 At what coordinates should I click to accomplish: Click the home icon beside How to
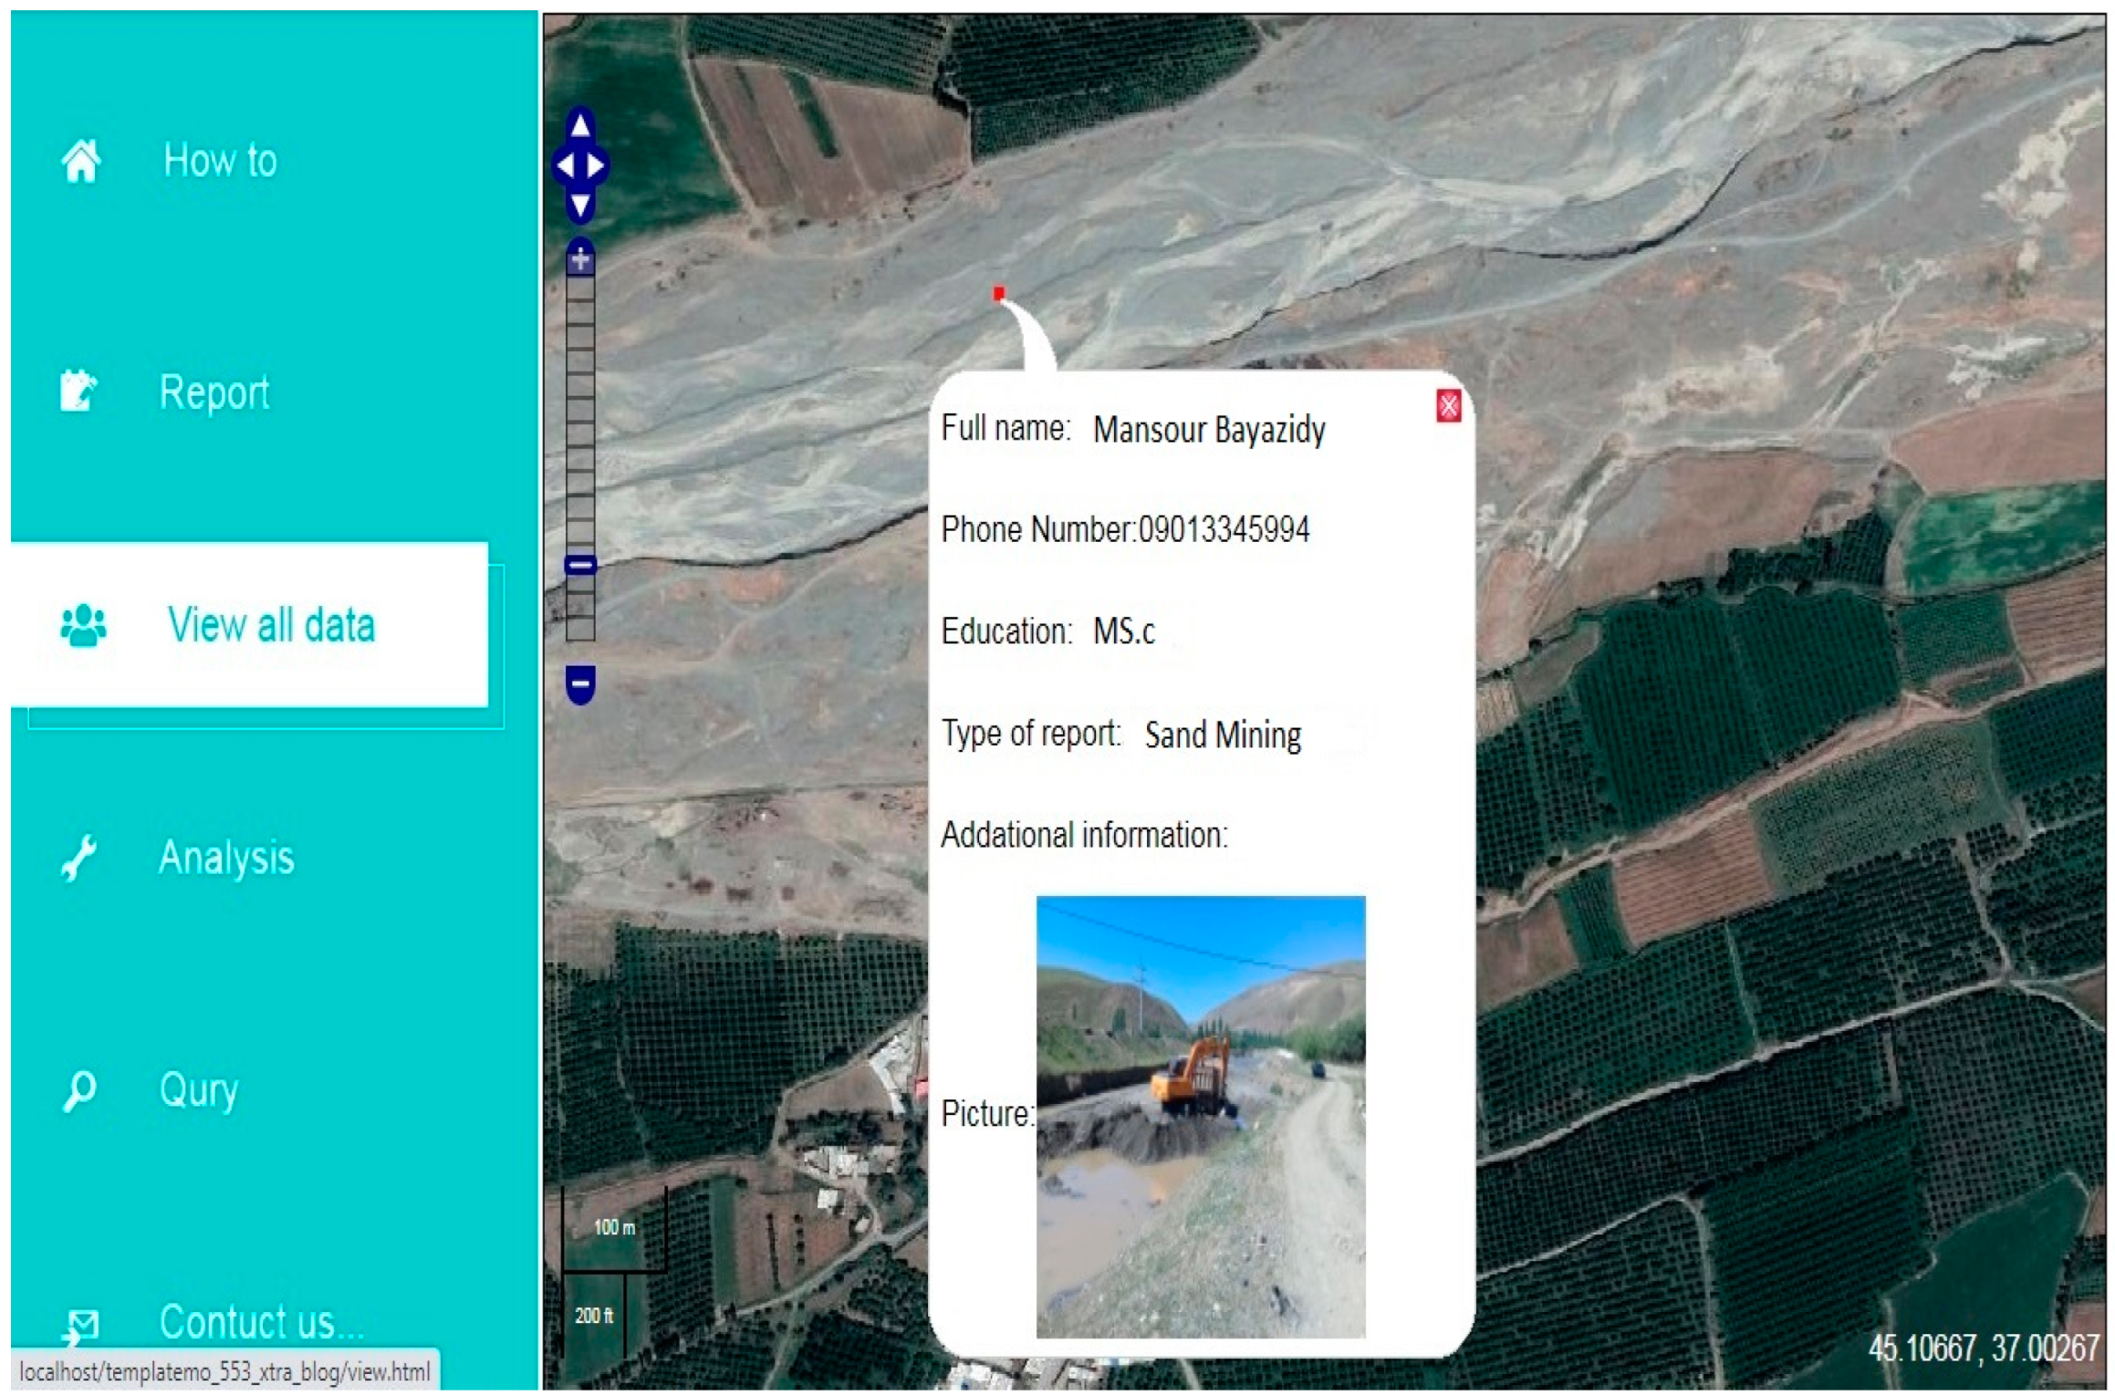tap(81, 161)
